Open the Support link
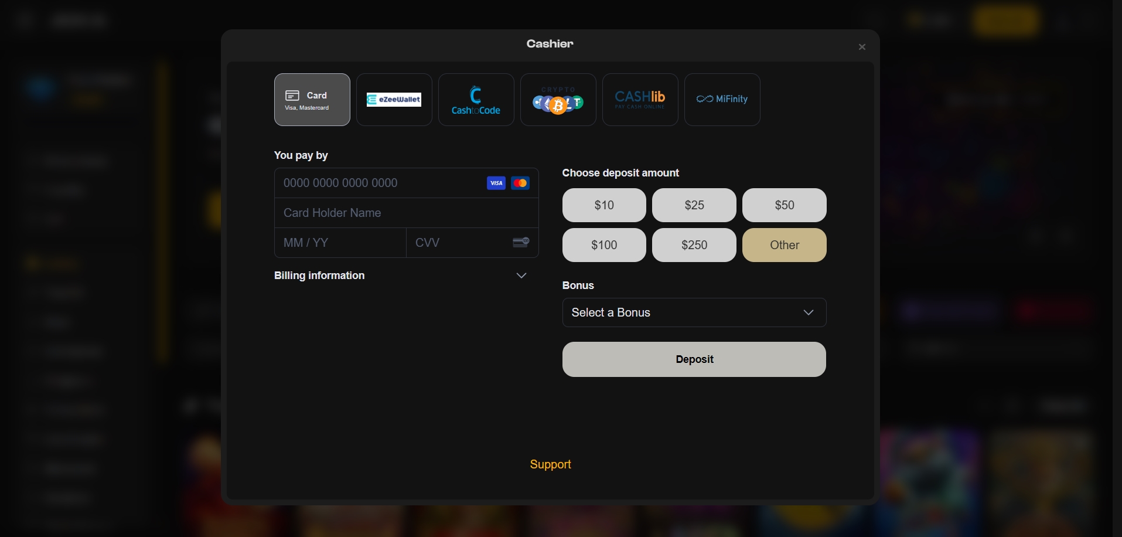 (550, 464)
